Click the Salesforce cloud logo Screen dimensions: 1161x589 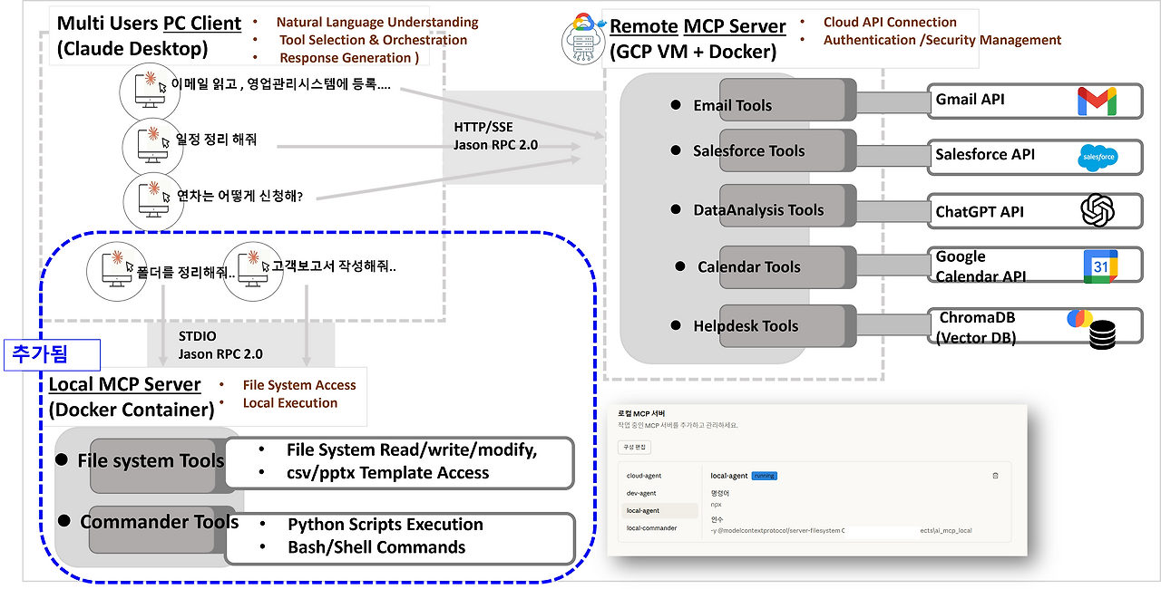click(x=1098, y=158)
